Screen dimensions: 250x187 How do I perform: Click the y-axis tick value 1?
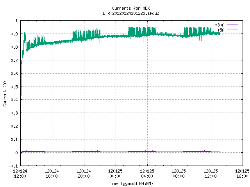coord(16,21)
